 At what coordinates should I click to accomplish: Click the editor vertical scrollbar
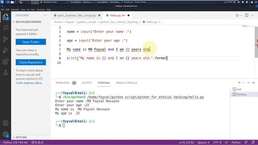pos(256,42)
